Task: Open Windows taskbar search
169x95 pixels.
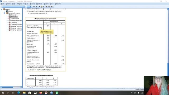Action: 8,93
